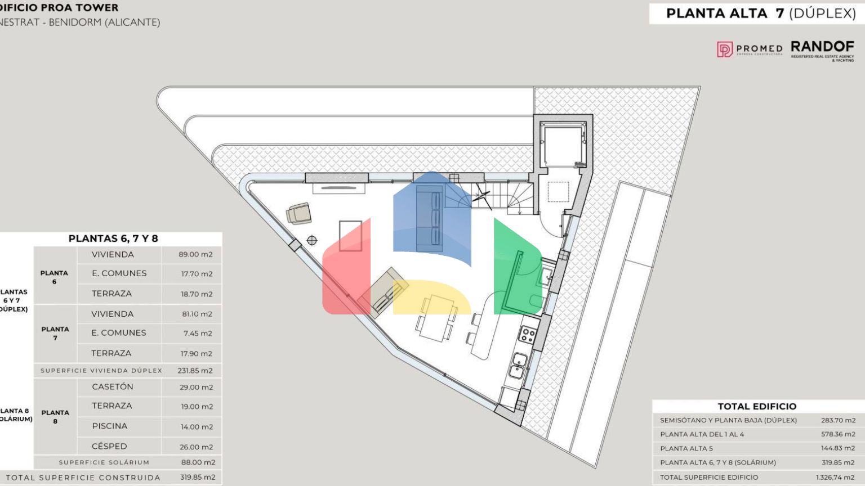Click the PLANTA ALTA 5 row

[757, 448]
